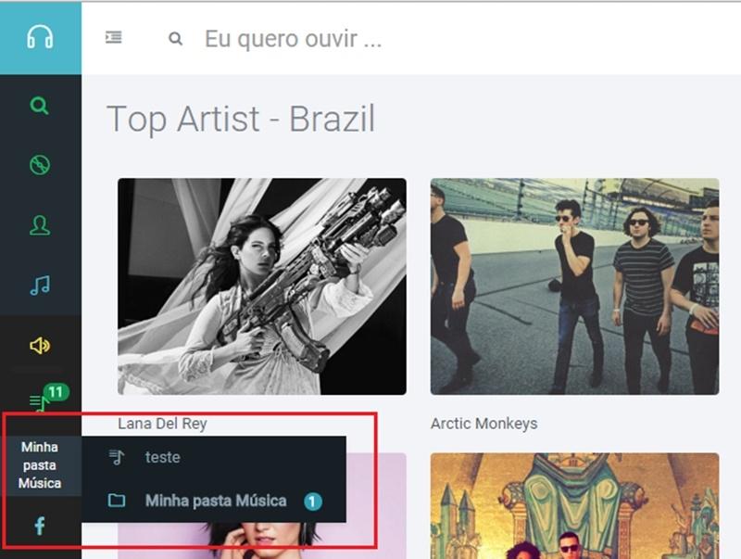
Task: Click the Facebook icon in sidebar
Action: pyautogui.click(x=40, y=526)
